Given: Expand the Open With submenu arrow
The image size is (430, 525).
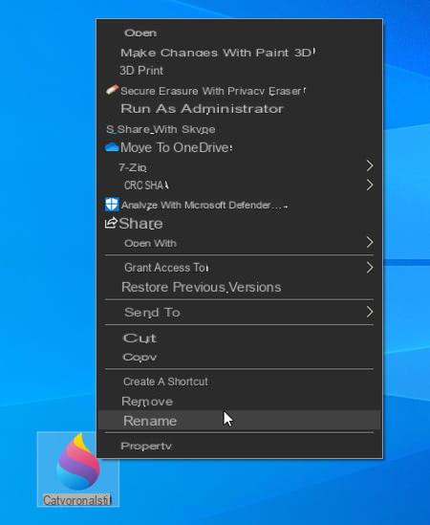Looking at the screenshot, I should click(370, 242).
